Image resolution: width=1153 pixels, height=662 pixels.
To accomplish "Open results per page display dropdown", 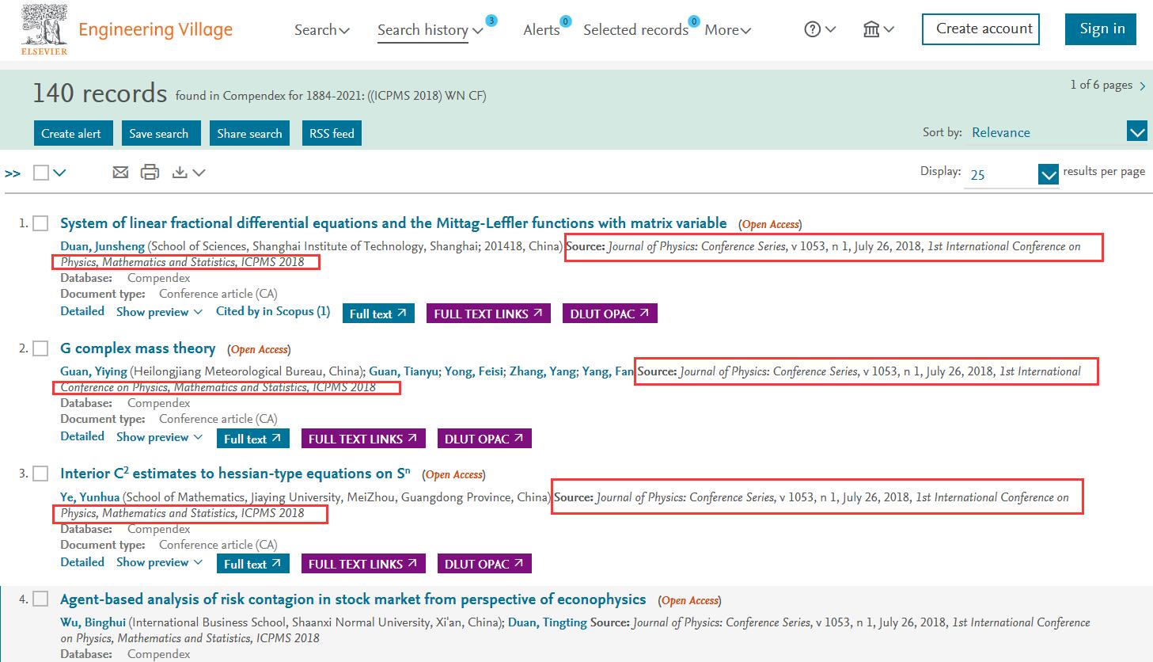I will (x=1048, y=174).
